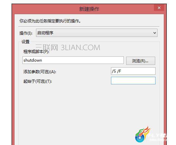Click the 设置 group box heading
The image size is (176, 145).
point(25,42)
